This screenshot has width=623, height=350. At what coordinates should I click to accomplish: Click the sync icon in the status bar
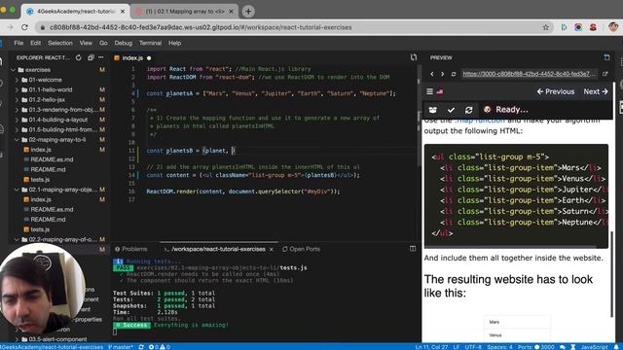pos(141,347)
